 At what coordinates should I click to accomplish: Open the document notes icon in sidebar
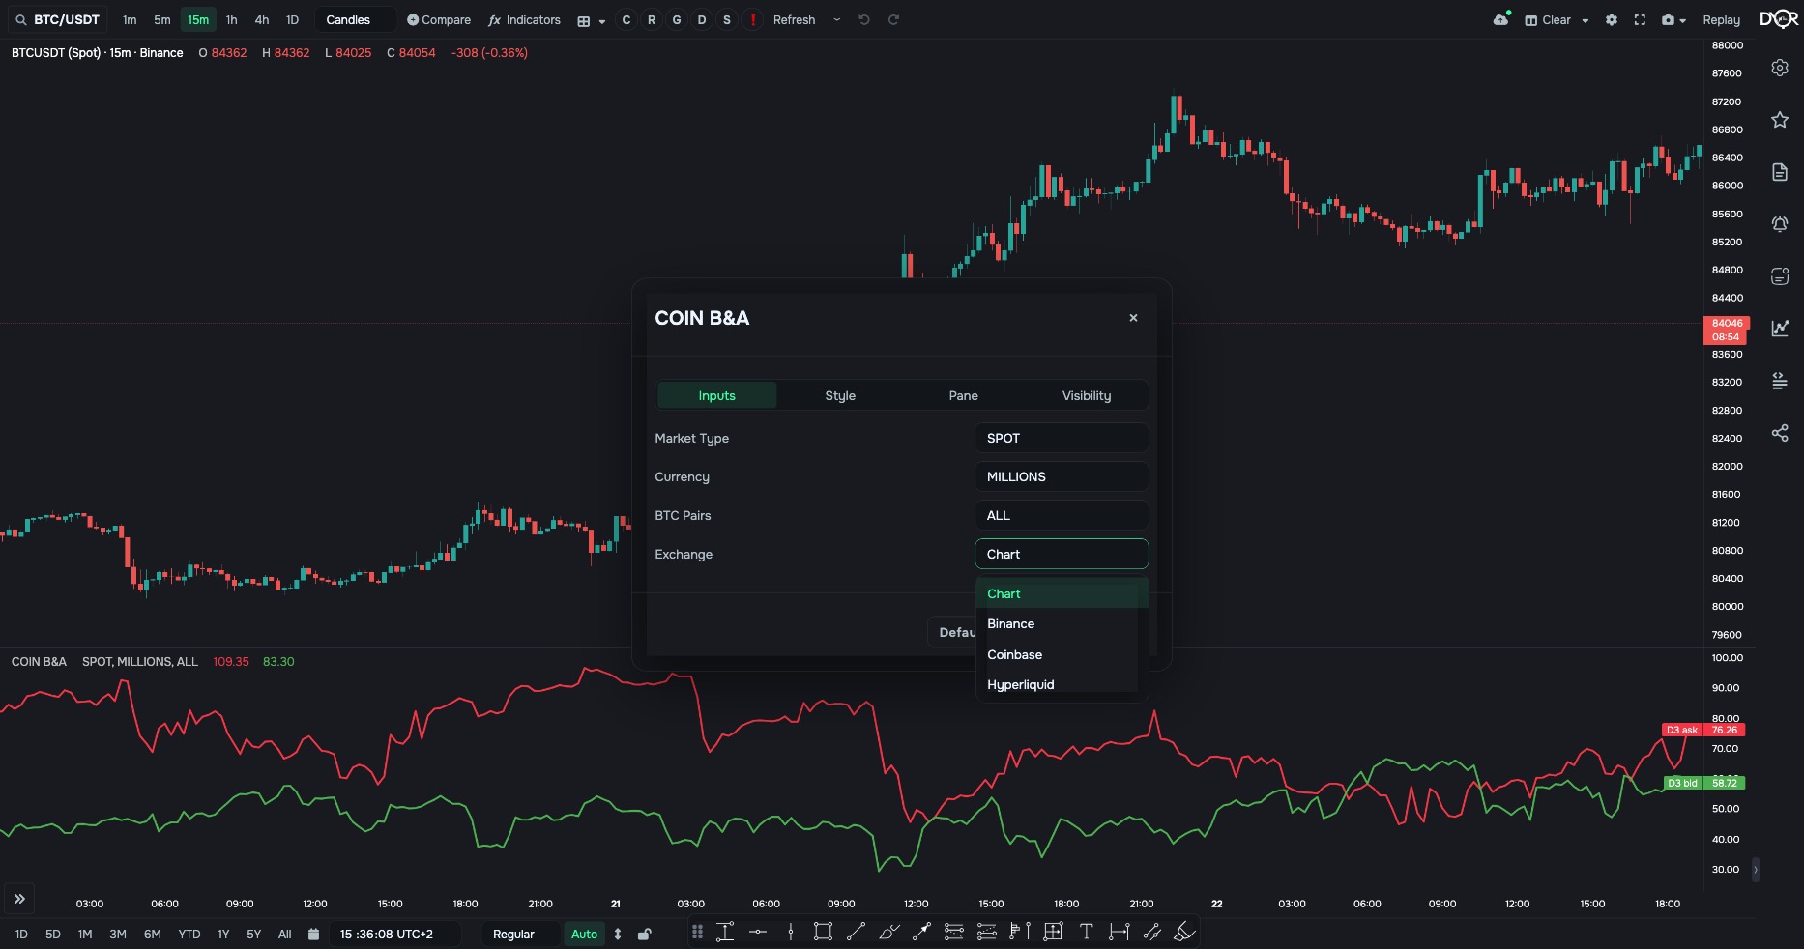1780,172
